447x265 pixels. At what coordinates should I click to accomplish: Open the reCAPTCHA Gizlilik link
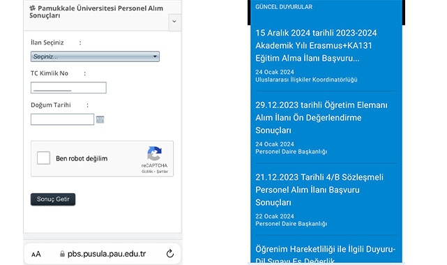point(147,172)
